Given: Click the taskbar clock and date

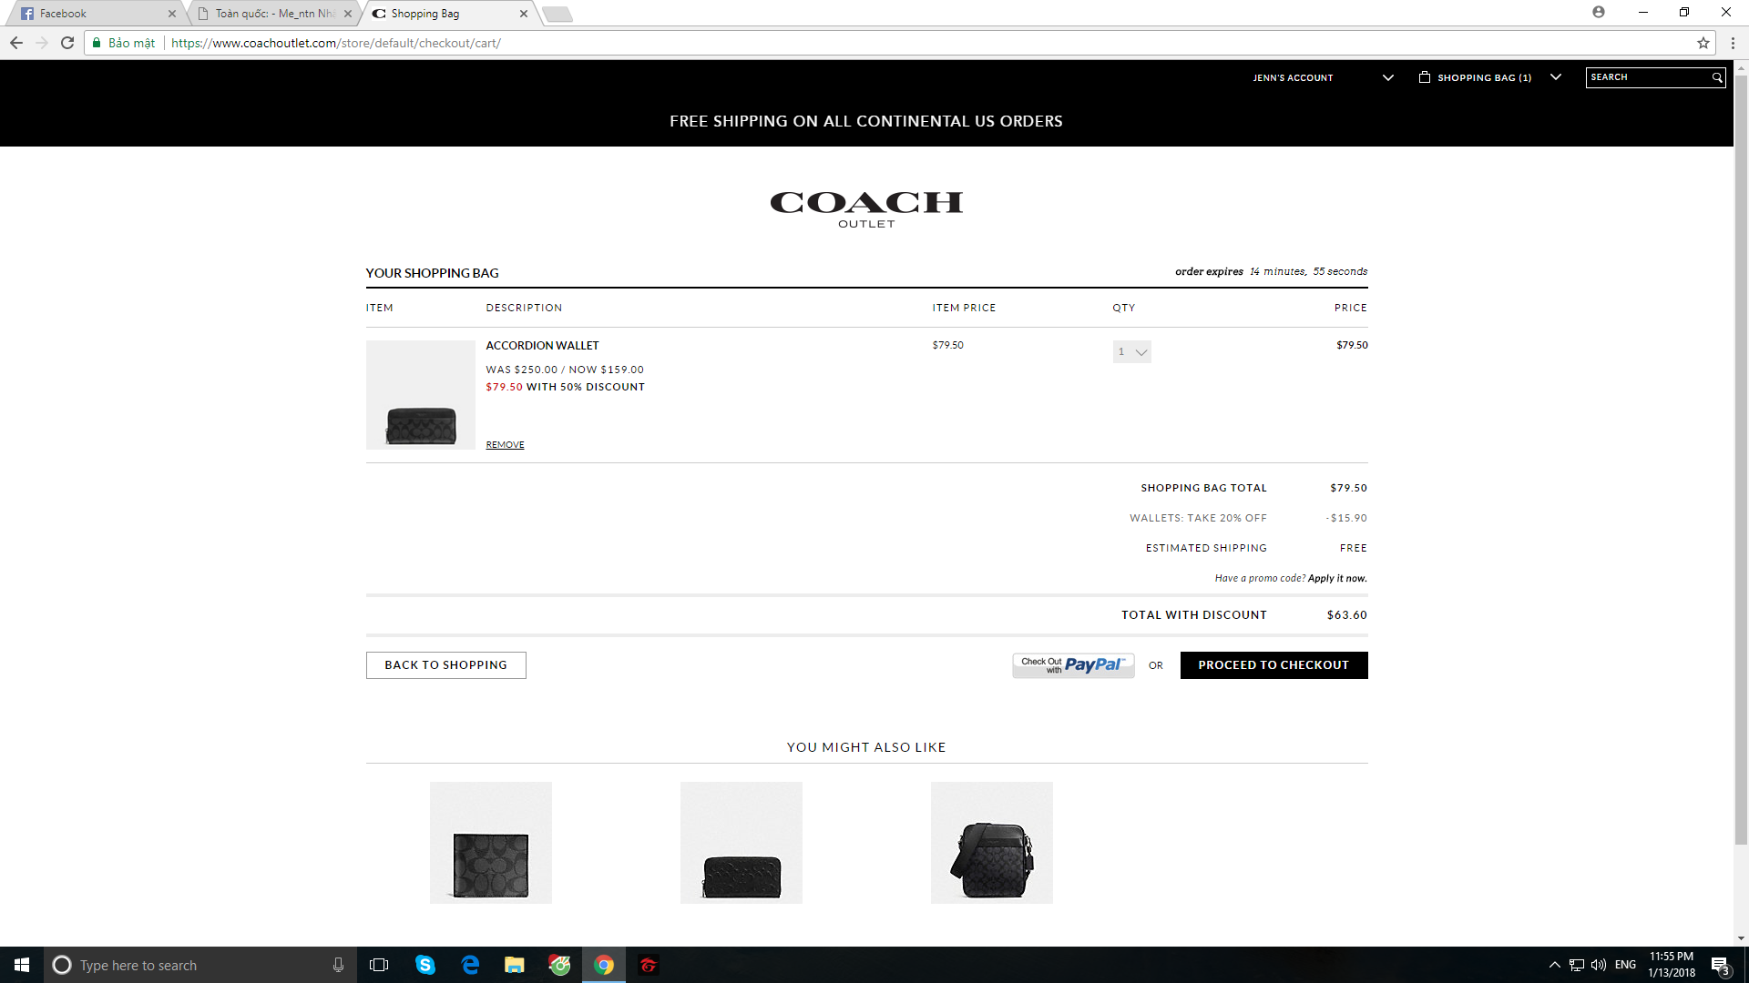Looking at the screenshot, I should 1672,965.
